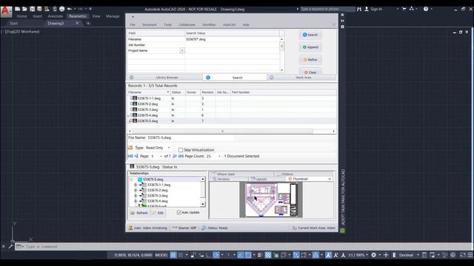
Task: Open the task pane properties icon below pin
Action: click(x=342, y=27)
